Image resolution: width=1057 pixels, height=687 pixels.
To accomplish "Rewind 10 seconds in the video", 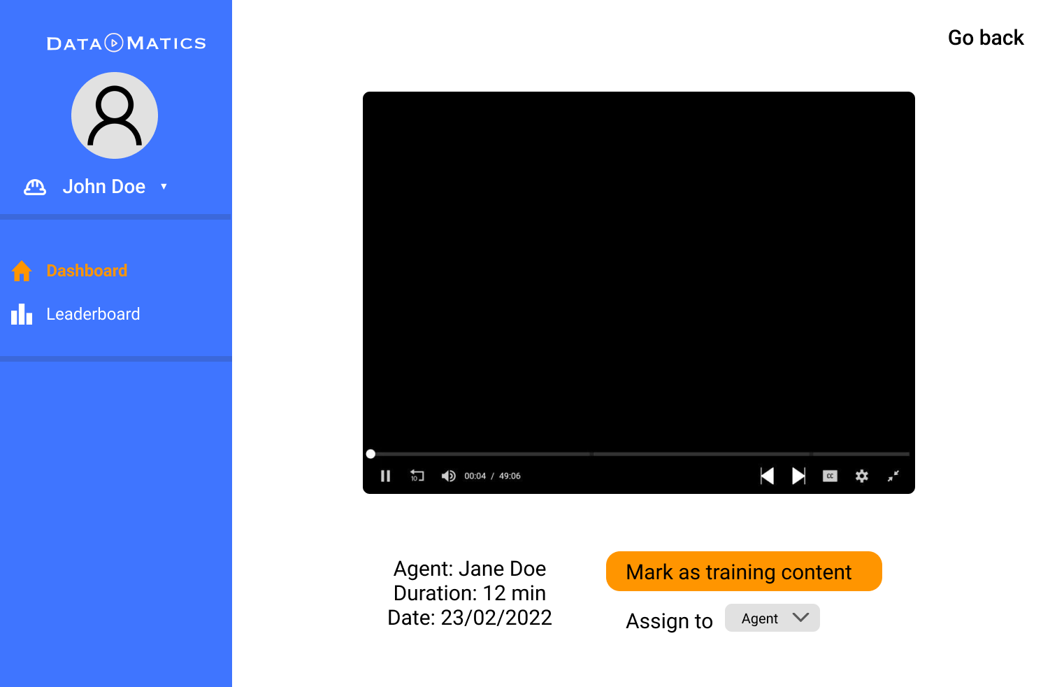I will pos(417,476).
